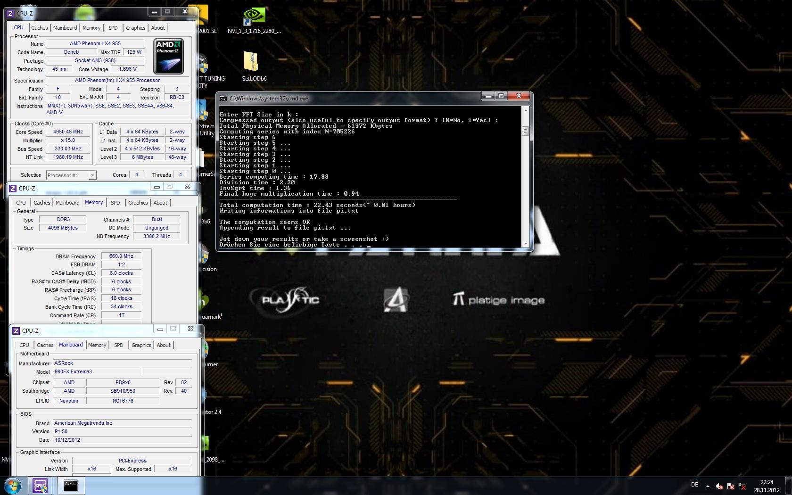Click the cmd window scrollbar thumb
792x495 pixels.
point(525,131)
